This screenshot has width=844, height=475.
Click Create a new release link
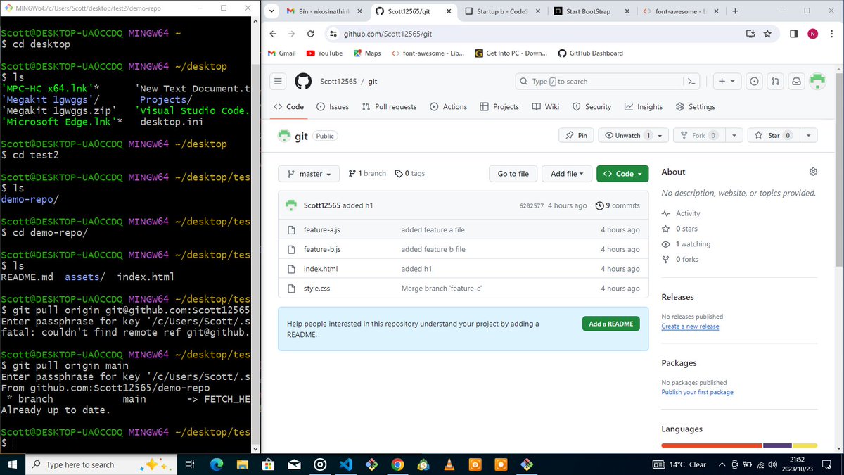(x=690, y=327)
